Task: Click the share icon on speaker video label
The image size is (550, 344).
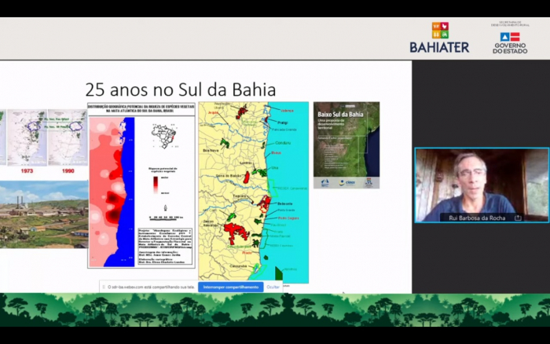Action: click(518, 218)
